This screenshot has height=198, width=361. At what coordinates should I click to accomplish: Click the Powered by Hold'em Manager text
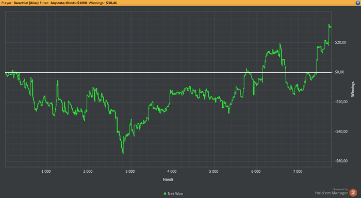(x=332, y=191)
